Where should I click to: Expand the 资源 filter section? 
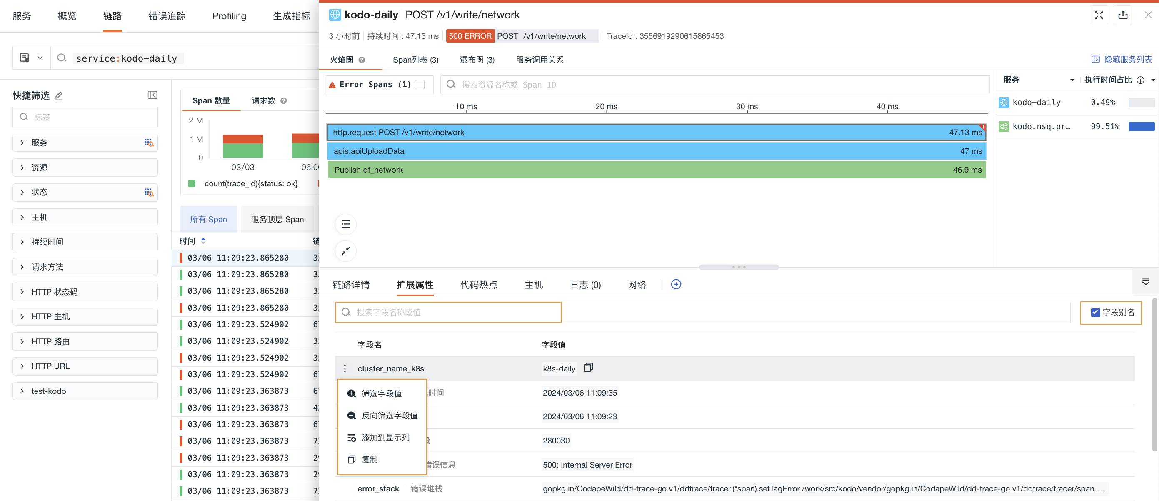pyautogui.click(x=85, y=168)
